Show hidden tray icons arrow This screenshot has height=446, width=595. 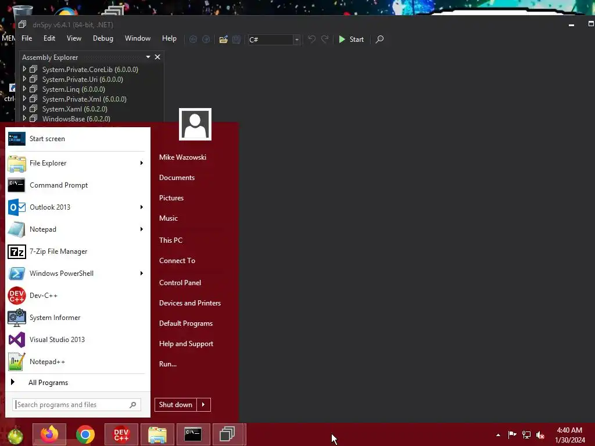[x=498, y=435]
